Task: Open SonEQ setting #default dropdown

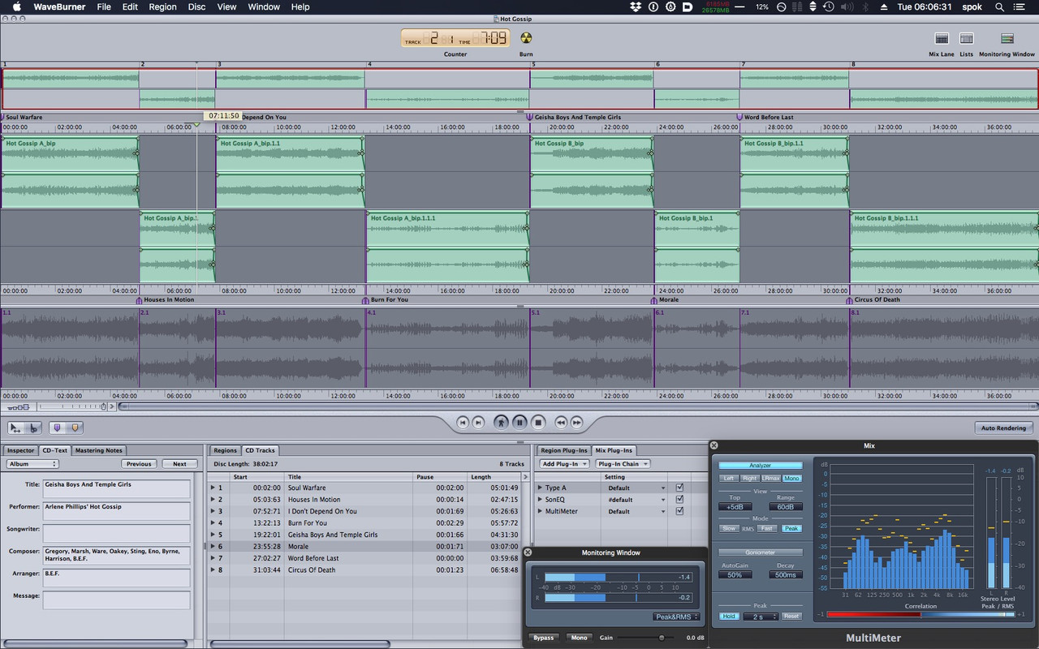Action: pos(636,500)
